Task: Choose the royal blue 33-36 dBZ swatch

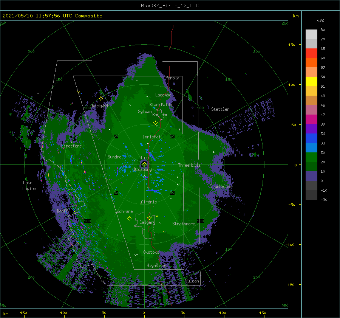Action: [311, 138]
